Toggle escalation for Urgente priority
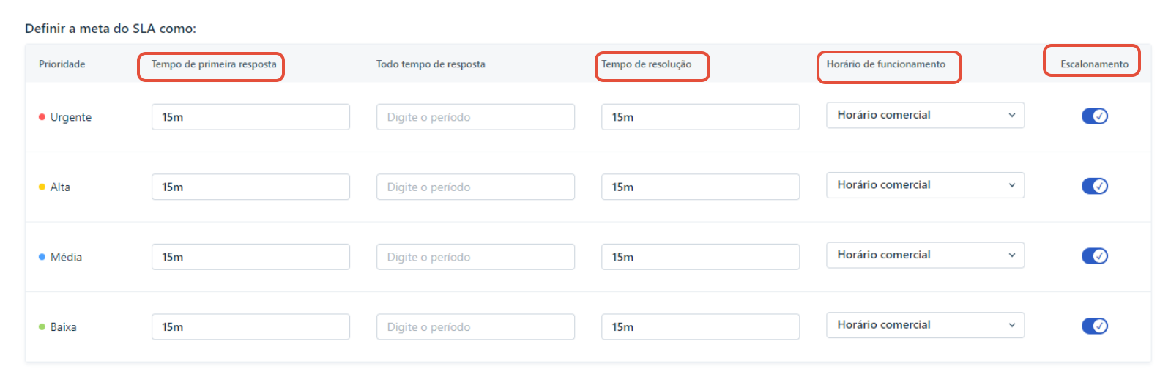 pos(1094,116)
